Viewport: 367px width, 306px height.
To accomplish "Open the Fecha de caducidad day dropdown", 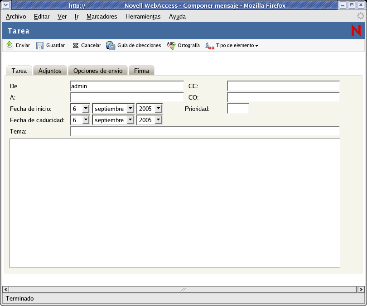I will tap(86, 120).
